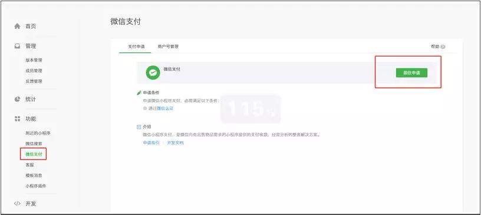Go to 微信搜索 in the sidebar
This screenshot has width=481, height=215.
[x=34, y=144]
